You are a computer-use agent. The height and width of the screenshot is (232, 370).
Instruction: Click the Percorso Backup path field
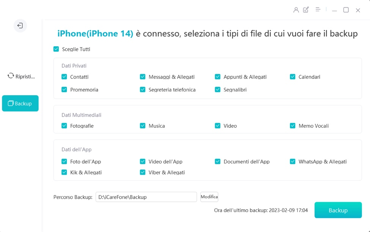pos(146,197)
